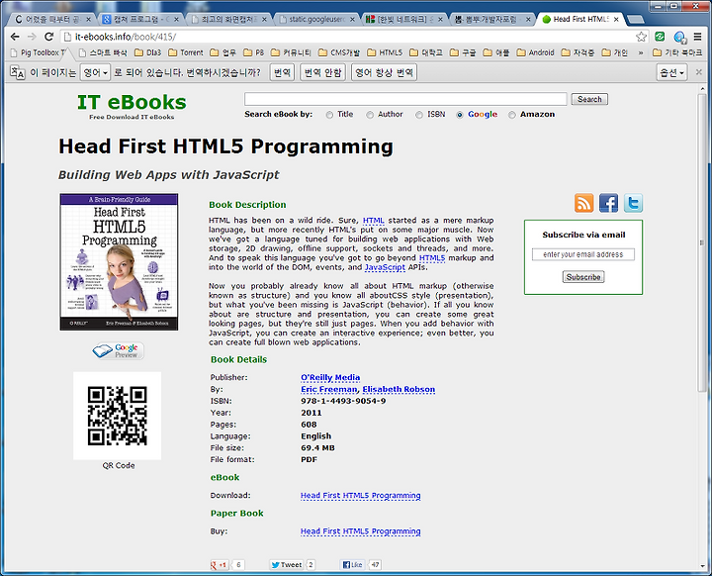Screen dimensions: 712x576
Task: Click the Search button
Action: [x=589, y=99]
